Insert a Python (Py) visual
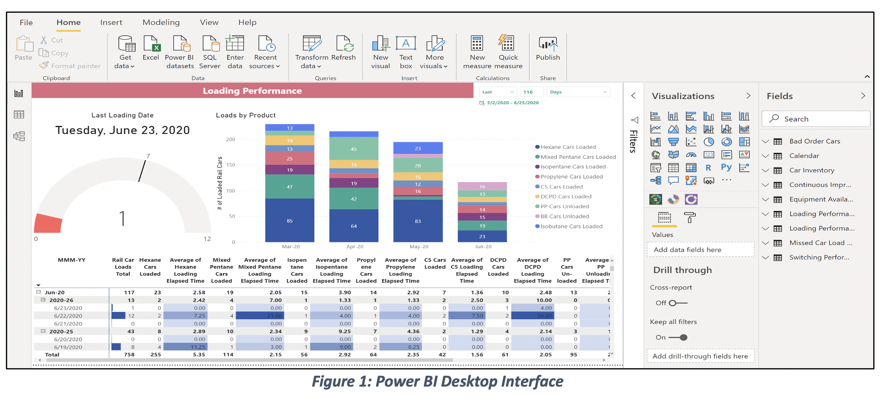This screenshot has height=401, width=886. pyautogui.click(x=726, y=167)
